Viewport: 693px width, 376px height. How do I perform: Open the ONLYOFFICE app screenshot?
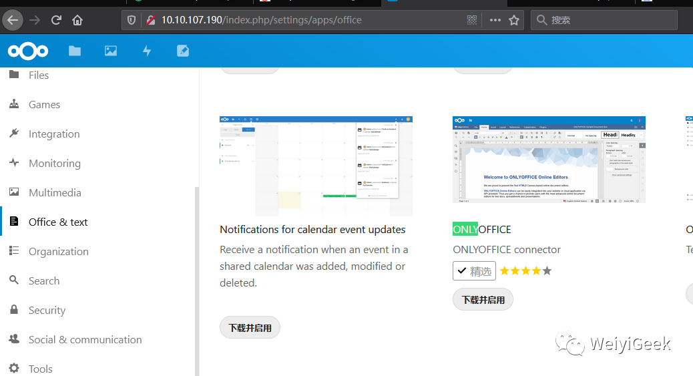tap(549, 160)
